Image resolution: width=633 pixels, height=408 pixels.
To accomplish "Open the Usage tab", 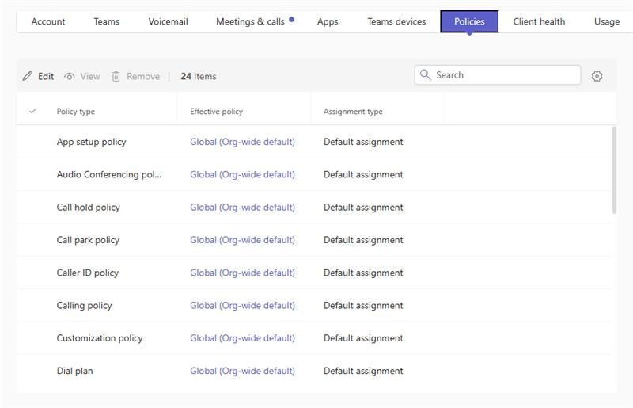I will pyautogui.click(x=607, y=21).
